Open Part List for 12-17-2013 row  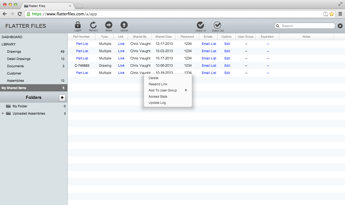(x=82, y=44)
